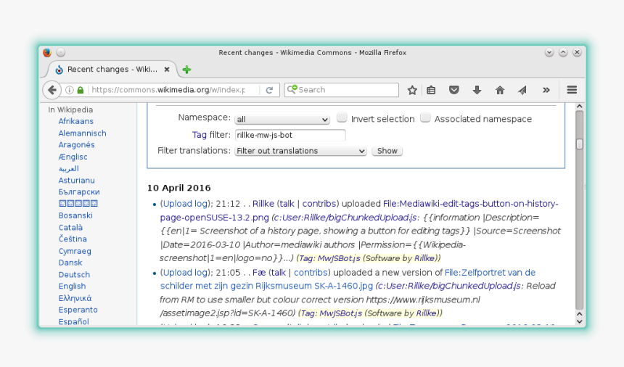Switch to Esperanto Wikipedia
The image size is (624, 367).
tap(78, 310)
